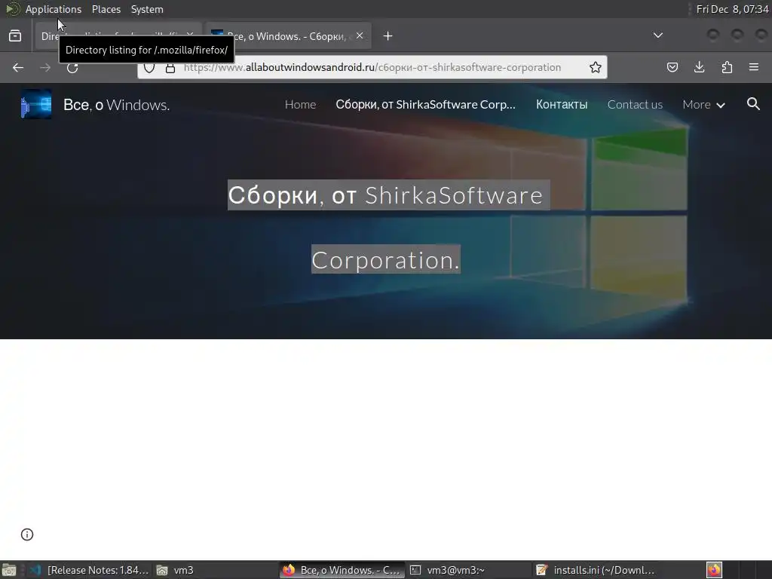Image resolution: width=772 pixels, height=579 pixels.
Task: Open the System menu
Action: coord(147,9)
